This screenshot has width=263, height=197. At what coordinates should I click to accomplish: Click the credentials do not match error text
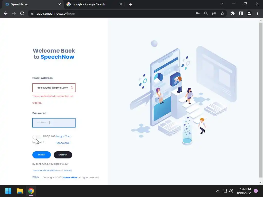tap(53, 100)
